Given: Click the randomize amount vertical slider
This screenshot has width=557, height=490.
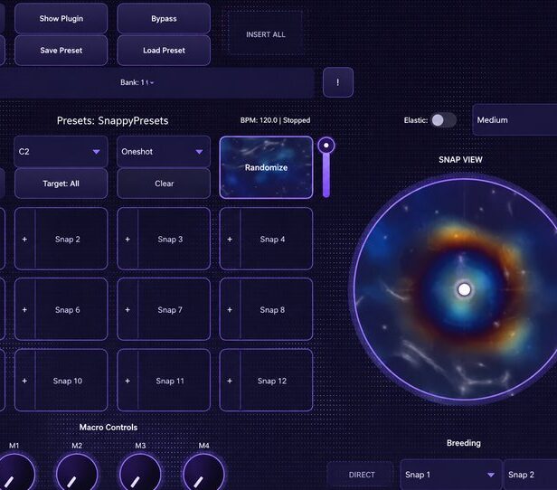Looking at the screenshot, I should tap(326, 167).
